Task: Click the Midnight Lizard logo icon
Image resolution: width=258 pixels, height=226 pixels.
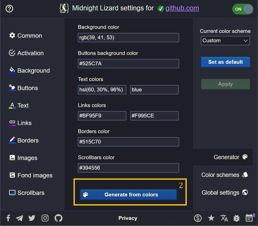Action: [x=64, y=8]
